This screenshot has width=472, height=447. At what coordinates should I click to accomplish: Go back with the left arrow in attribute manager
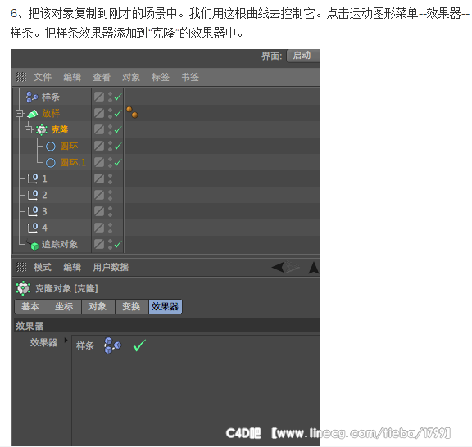(x=278, y=267)
